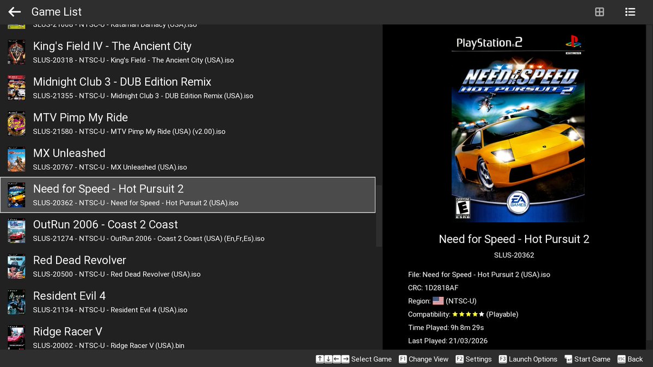Click SLUS-20362 serial under game title
The width and height of the screenshot is (653, 367).
point(514,255)
